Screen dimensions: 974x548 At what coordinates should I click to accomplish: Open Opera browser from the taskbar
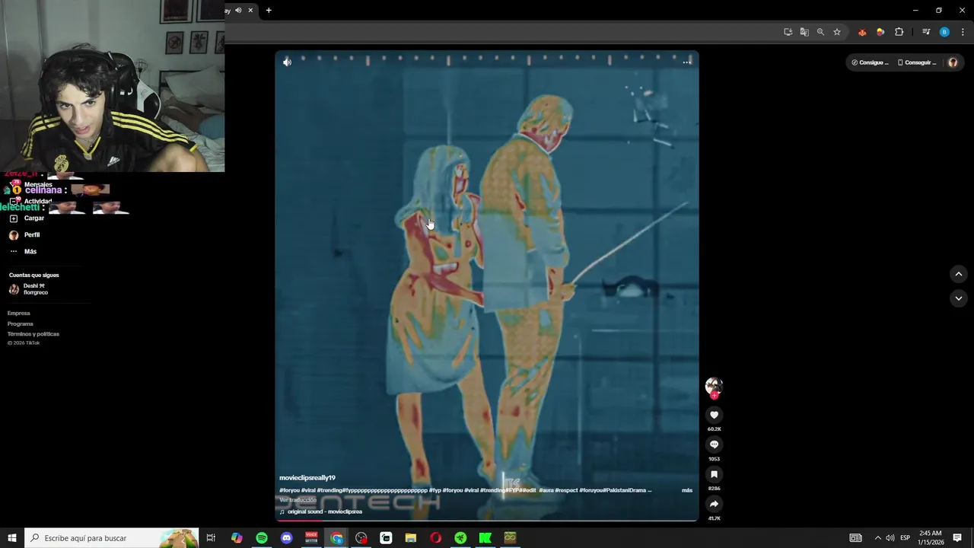pos(435,538)
